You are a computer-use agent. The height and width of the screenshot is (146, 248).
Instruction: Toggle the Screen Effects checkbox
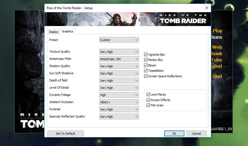148,100
